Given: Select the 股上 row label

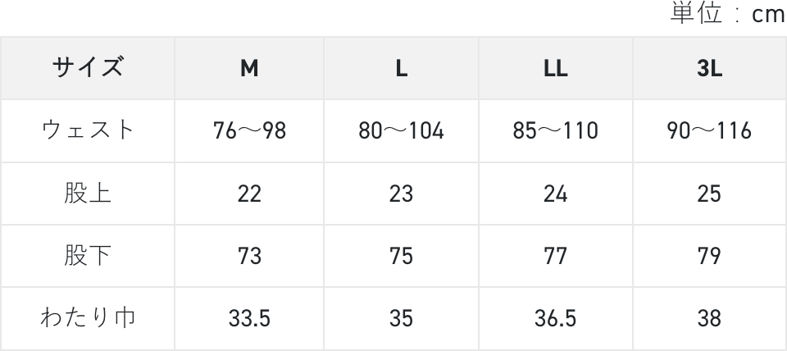Looking at the screenshot, I should [x=88, y=194].
